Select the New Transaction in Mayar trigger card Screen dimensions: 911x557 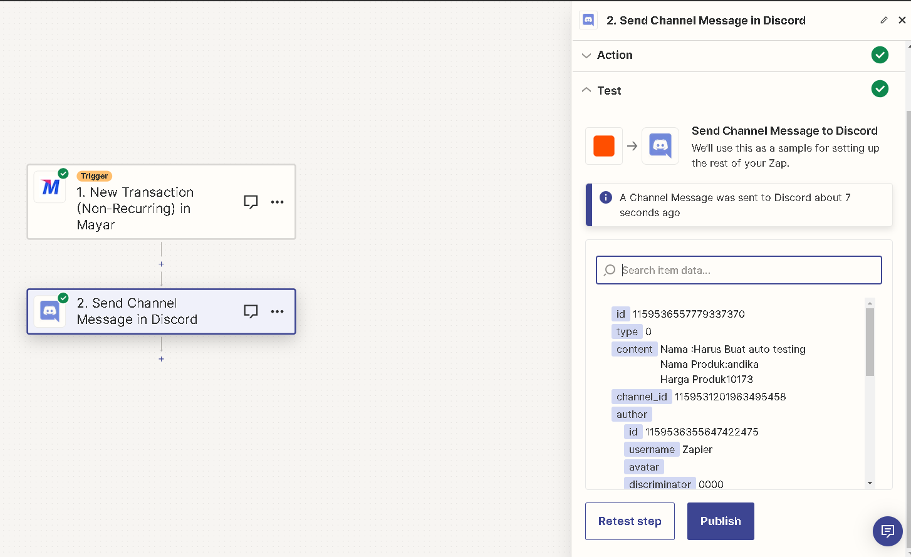[x=161, y=202]
